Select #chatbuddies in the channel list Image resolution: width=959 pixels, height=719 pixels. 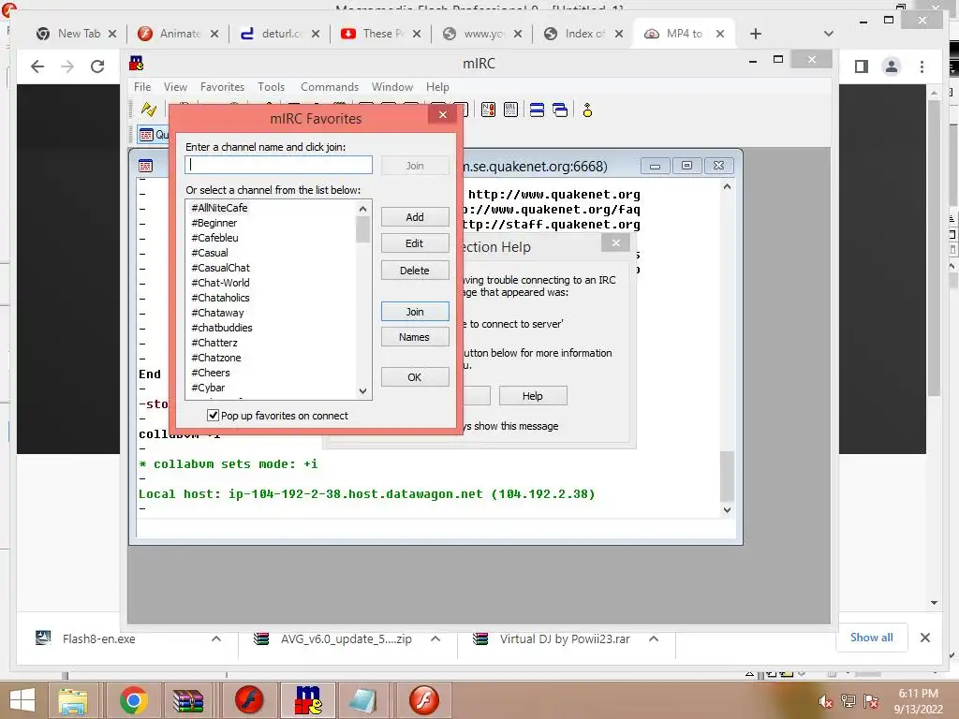(272, 328)
